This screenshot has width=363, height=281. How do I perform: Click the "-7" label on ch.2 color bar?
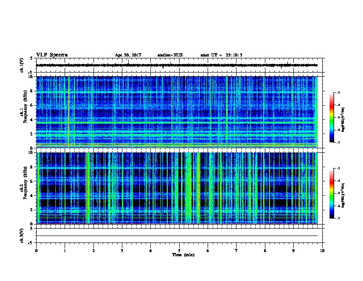pyautogui.click(x=338, y=218)
